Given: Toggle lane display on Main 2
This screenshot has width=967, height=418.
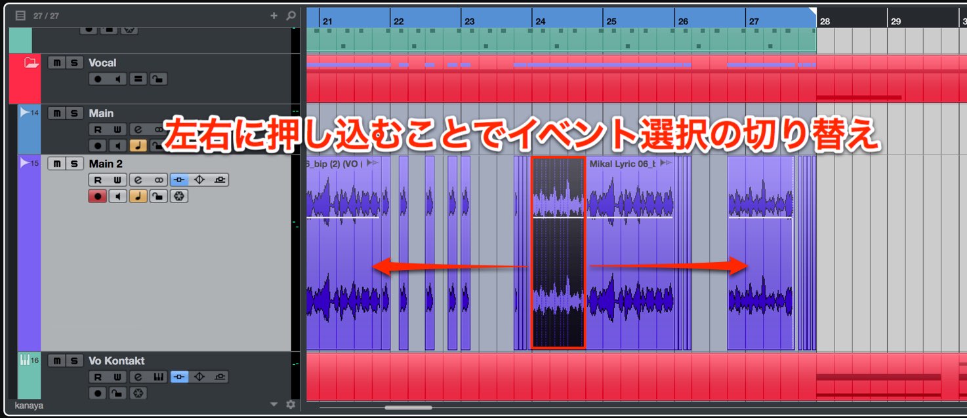Looking at the screenshot, I should click(158, 180).
